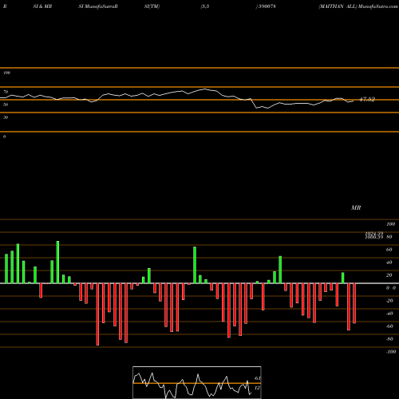Click the "61" value in mini chart
Screen dimensions: 399x399
point(257,378)
